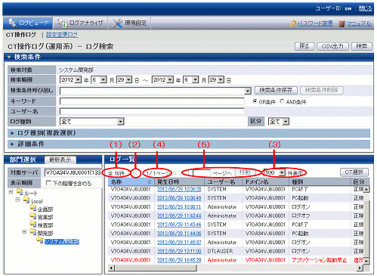Screen dimensions: 377x276
Task: Click the ルート root folder icon
Action: pyautogui.click(x=20, y=192)
